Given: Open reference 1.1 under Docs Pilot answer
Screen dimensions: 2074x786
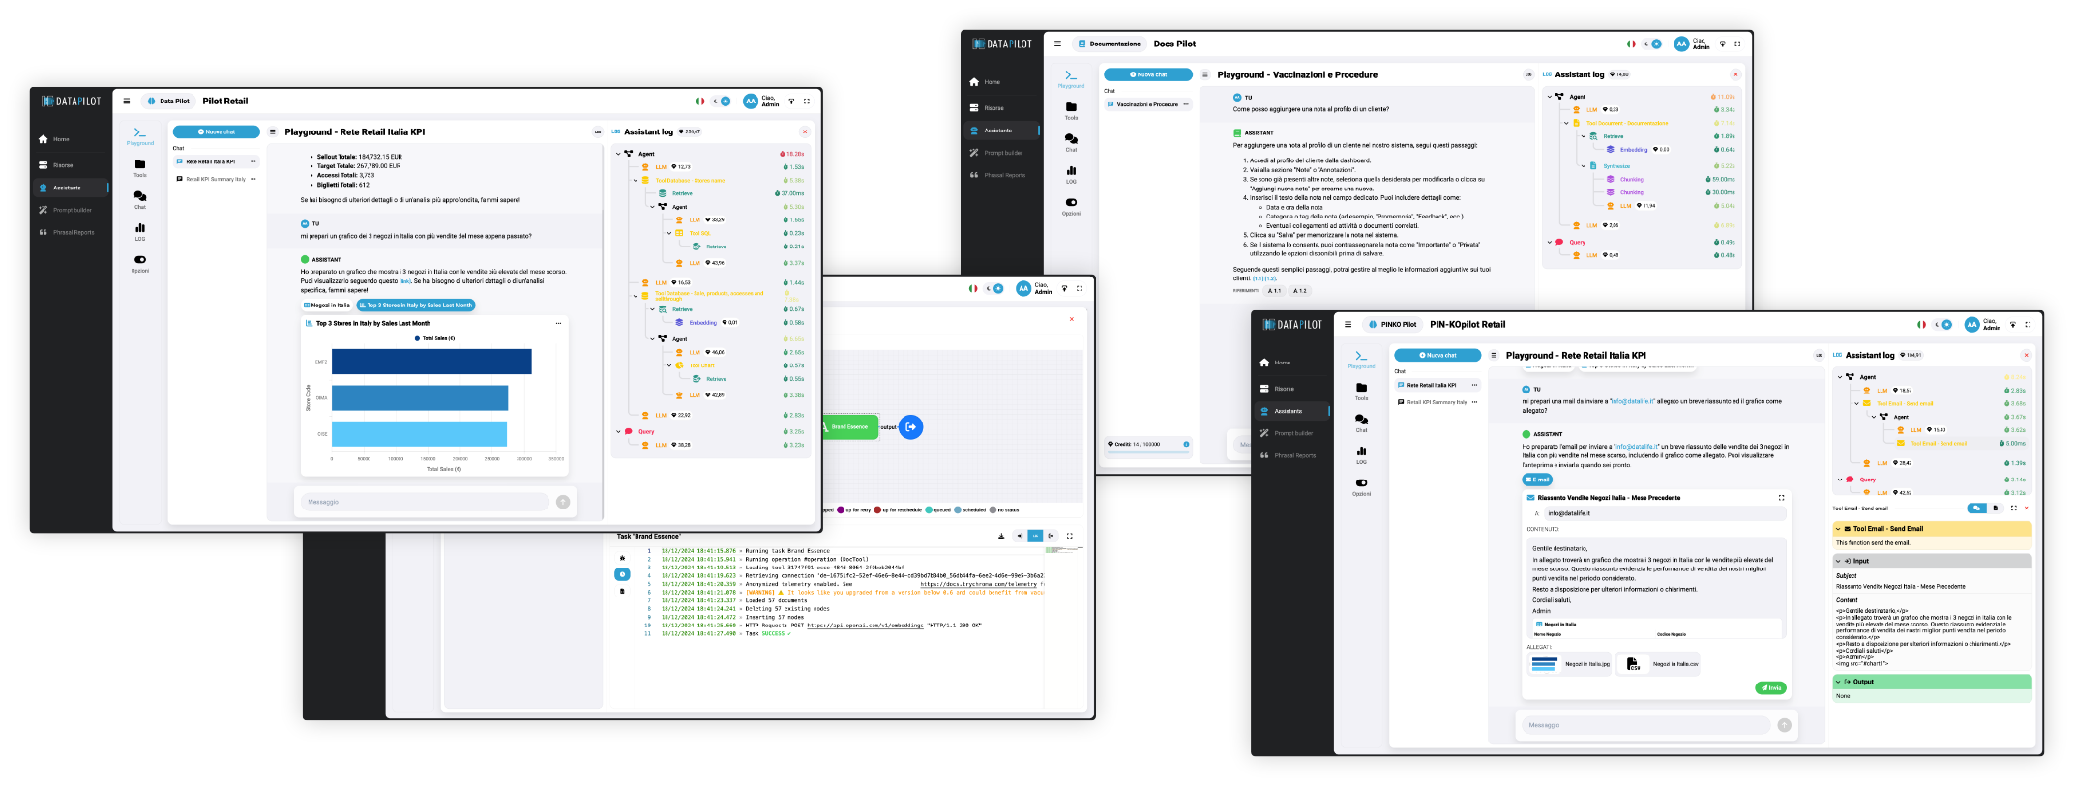Looking at the screenshot, I should [1274, 290].
